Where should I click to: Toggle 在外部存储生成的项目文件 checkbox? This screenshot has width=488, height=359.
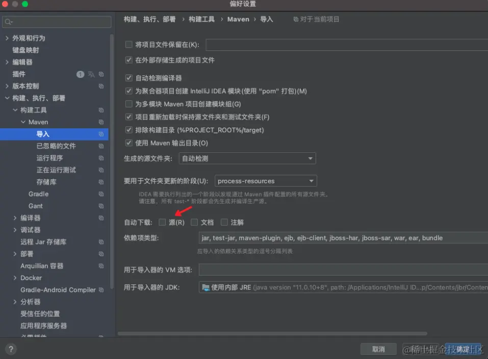pyautogui.click(x=129, y=60)
